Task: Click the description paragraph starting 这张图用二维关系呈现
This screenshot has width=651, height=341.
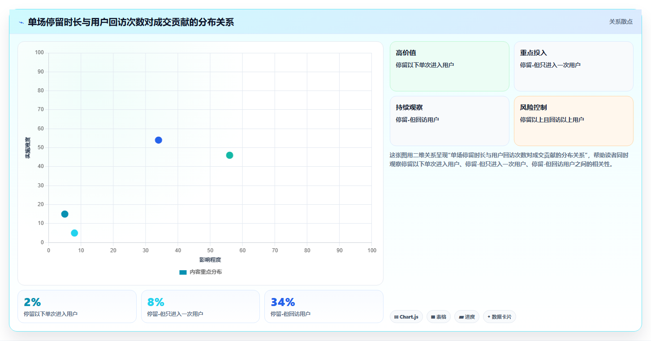Action: click(509, 160)
